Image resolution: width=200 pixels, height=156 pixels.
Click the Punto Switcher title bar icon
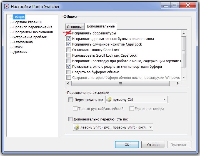(x=6, y=6)
